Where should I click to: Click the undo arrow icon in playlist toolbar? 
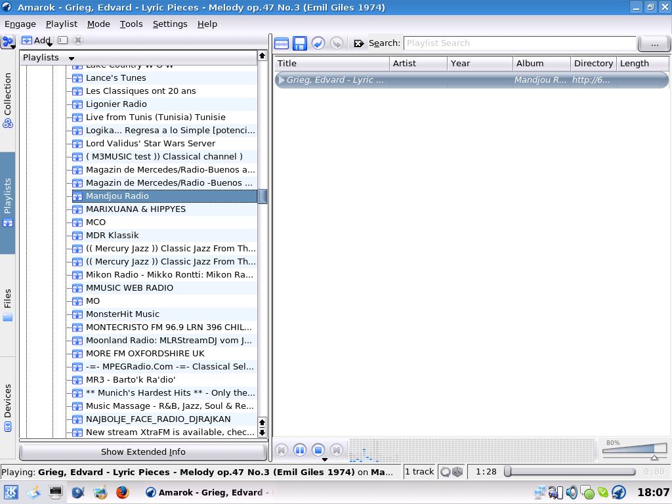(x=318, y=43)
